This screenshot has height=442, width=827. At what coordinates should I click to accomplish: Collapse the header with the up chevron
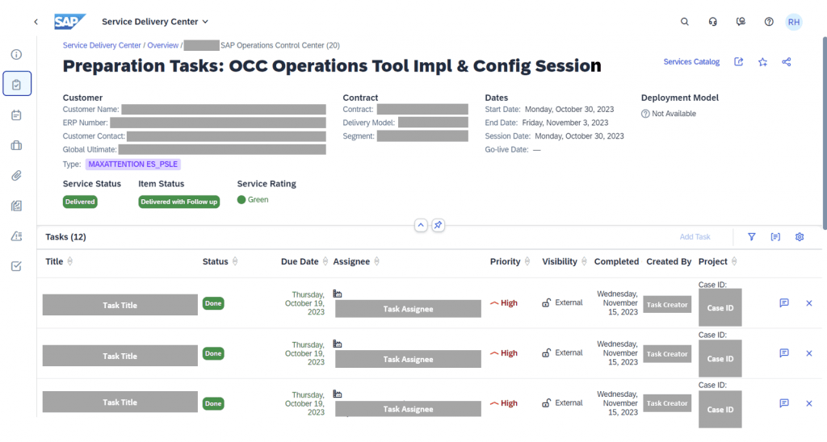click(421, 226)
